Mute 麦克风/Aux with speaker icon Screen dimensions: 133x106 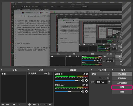coord(82,91)
